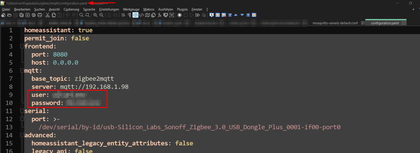This screenshot has width=420, height=153.
Task: Open the Datei menu
Action: [x=6, y=9]
